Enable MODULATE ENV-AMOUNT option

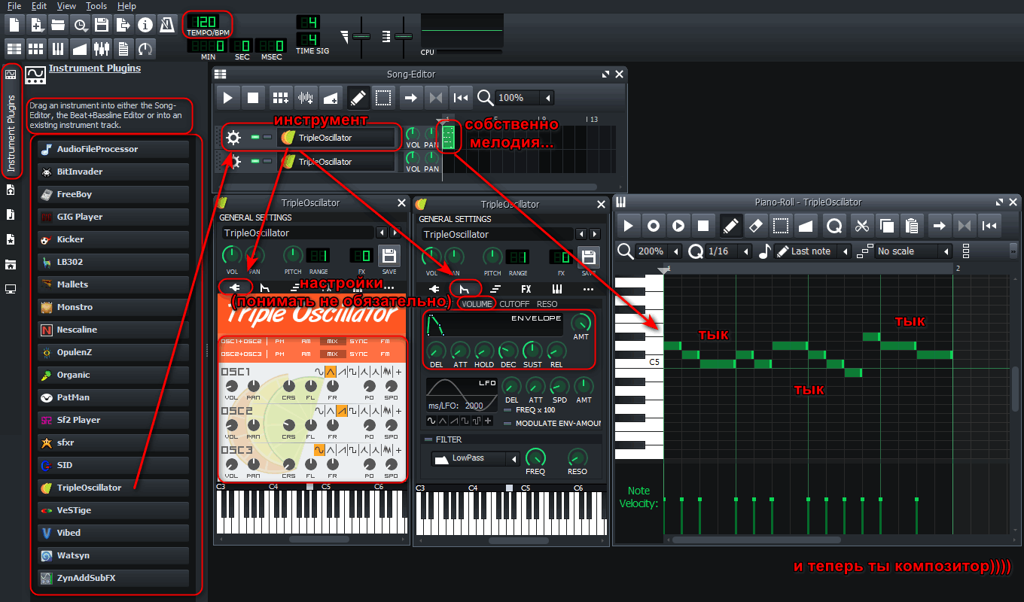(507, 424)
